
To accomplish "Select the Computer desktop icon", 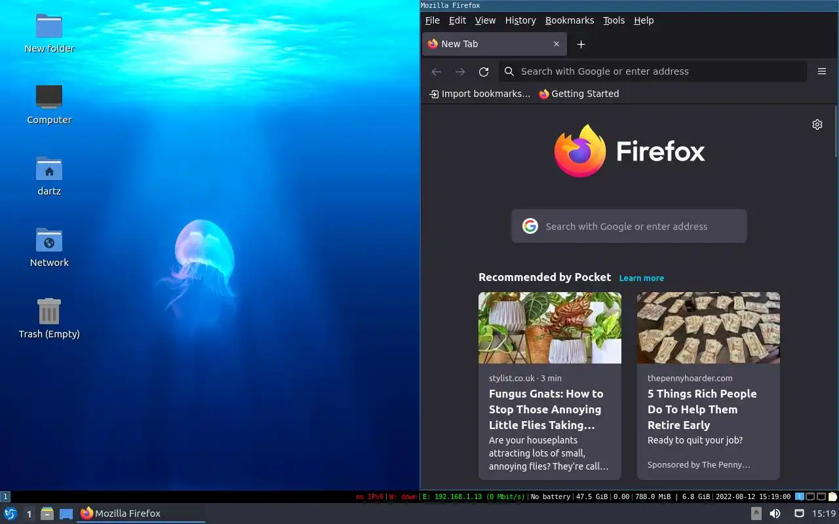I will click(49, 105).
